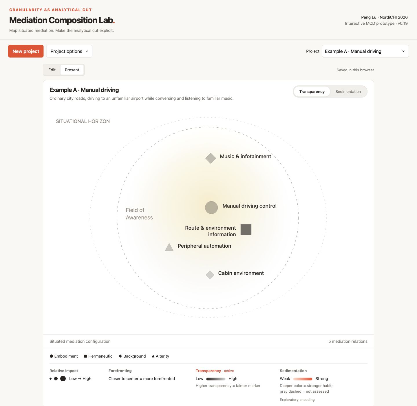Click the Closer to center forefronting text
Viewport: 417px width, 406px height.
tap(142, 379)
